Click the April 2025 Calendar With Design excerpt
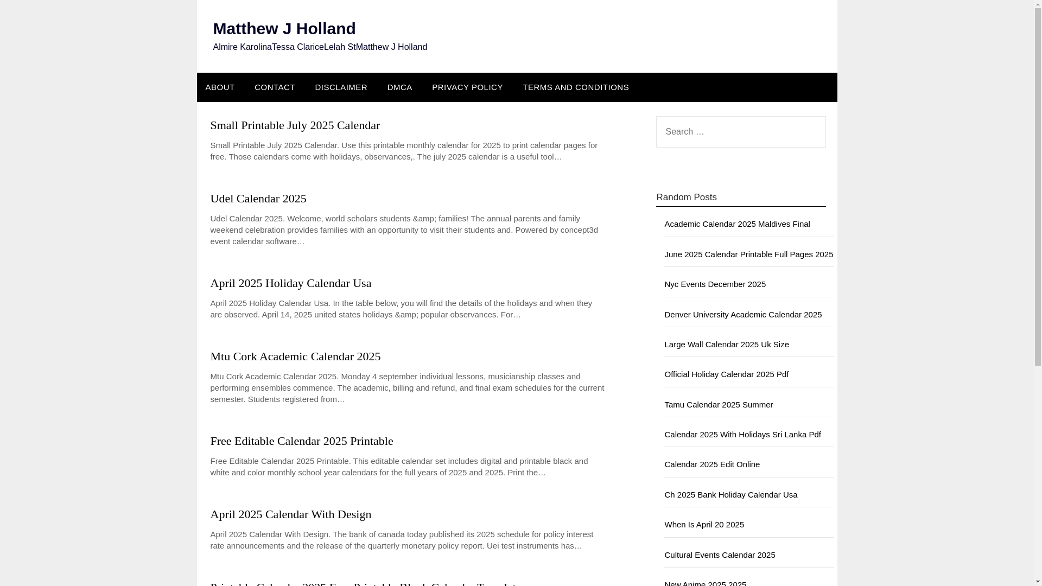1042x586 pixels. click(402, 540)
